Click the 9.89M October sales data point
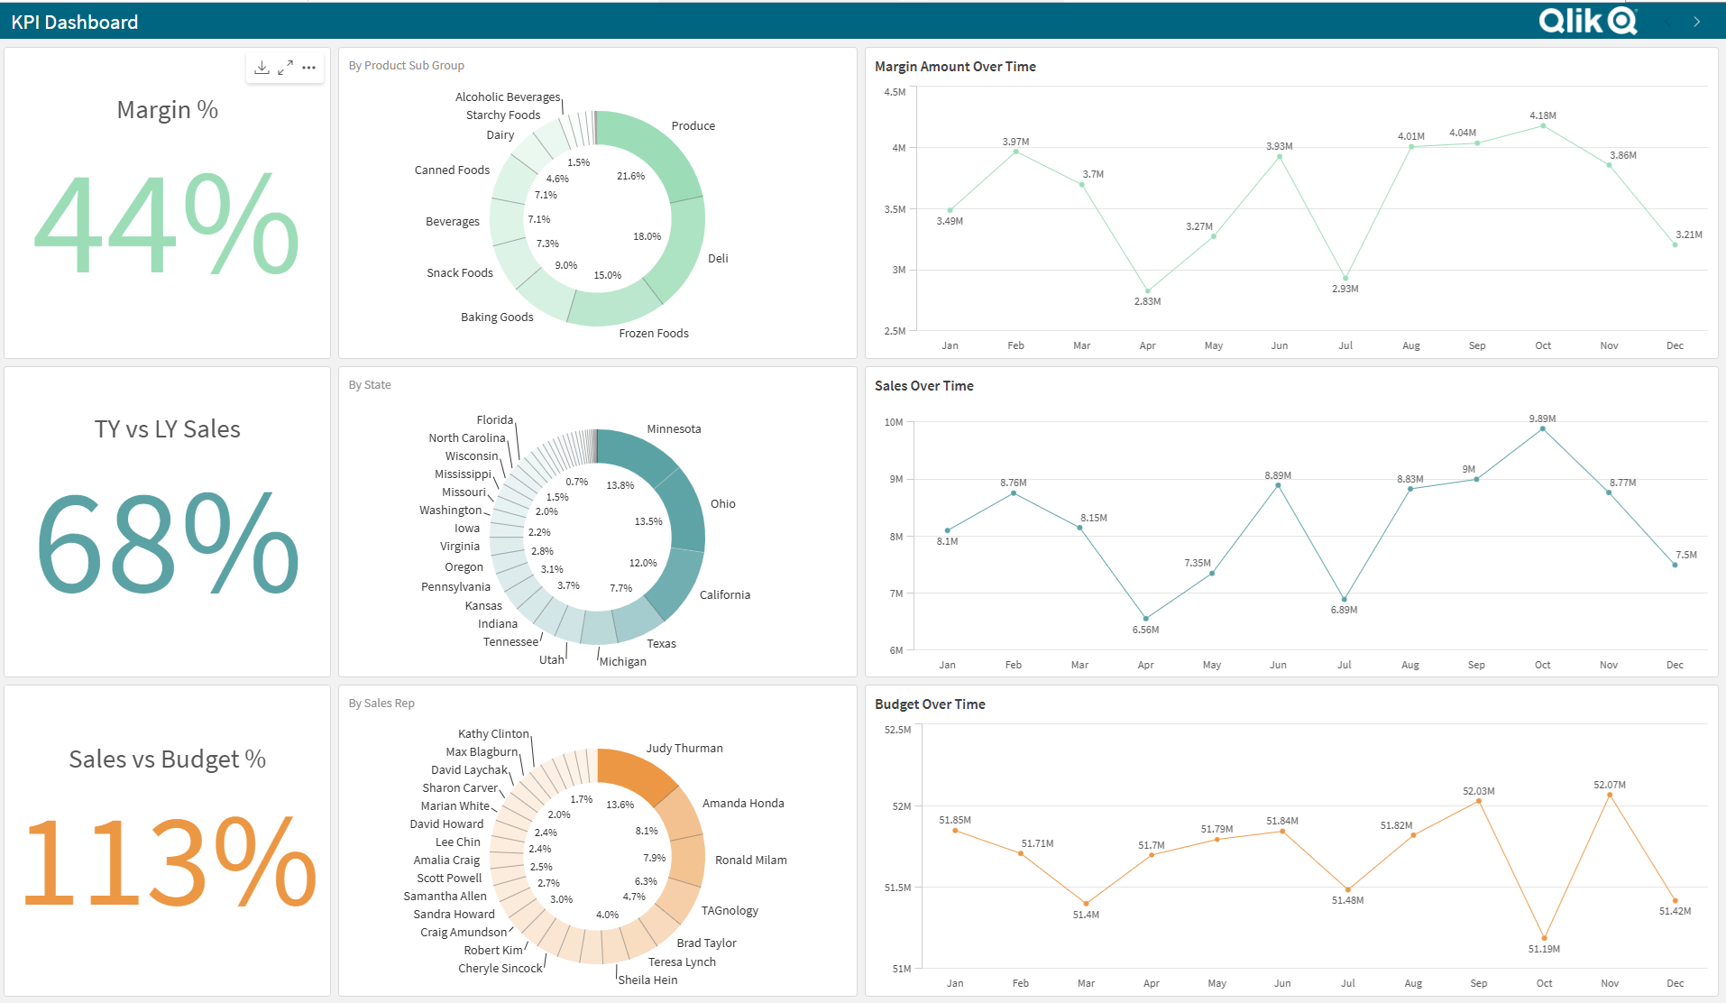The image size is (1726, 1003). pos(1543,429)
